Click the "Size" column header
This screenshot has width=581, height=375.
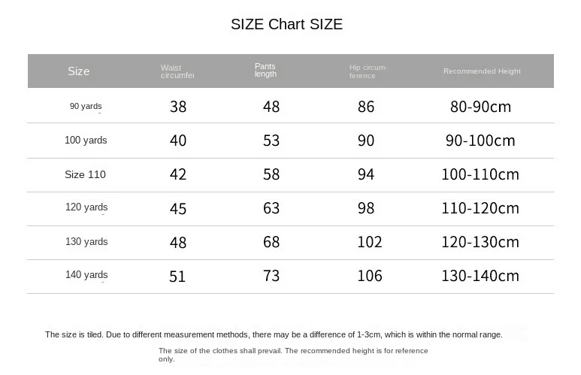coord(79,71)
